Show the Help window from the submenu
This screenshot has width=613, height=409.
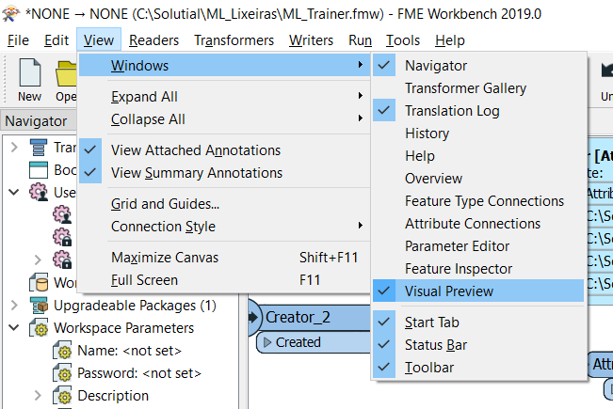point(478,156)
